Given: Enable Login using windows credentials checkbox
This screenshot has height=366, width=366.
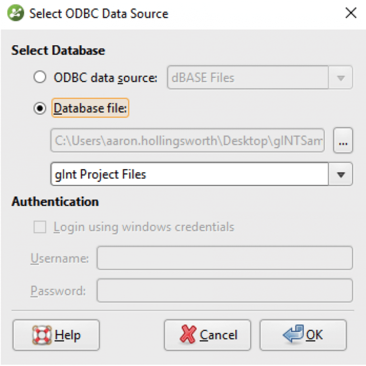Looking at the screenshot, I should [x=40, y=227].
